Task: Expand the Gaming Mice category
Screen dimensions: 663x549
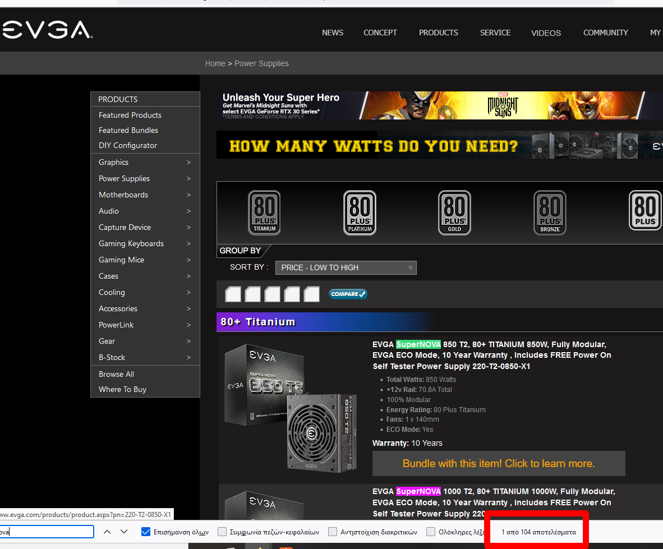Action: (145, 260)
